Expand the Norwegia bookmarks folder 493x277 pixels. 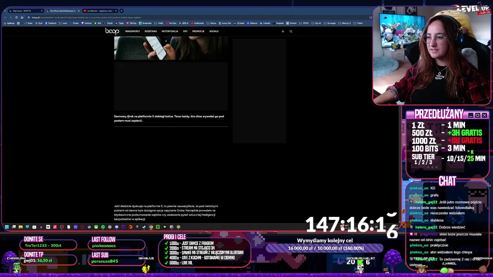click(329, 23)
